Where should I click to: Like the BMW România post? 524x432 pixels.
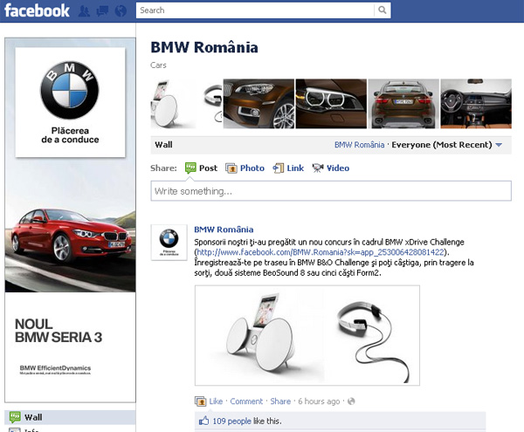216,401
